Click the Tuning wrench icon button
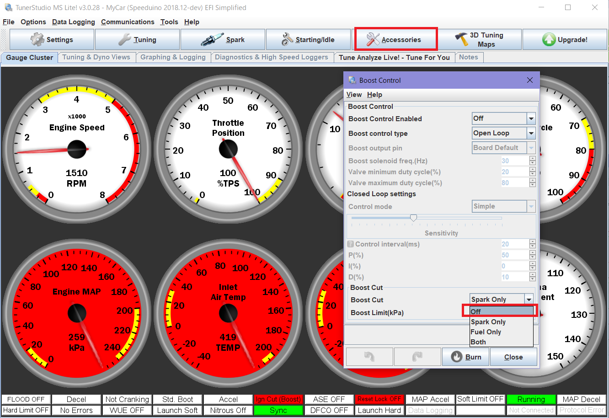The width and height of the screenshot is (609, 418). pyautogui.click(x=137, y=40)
